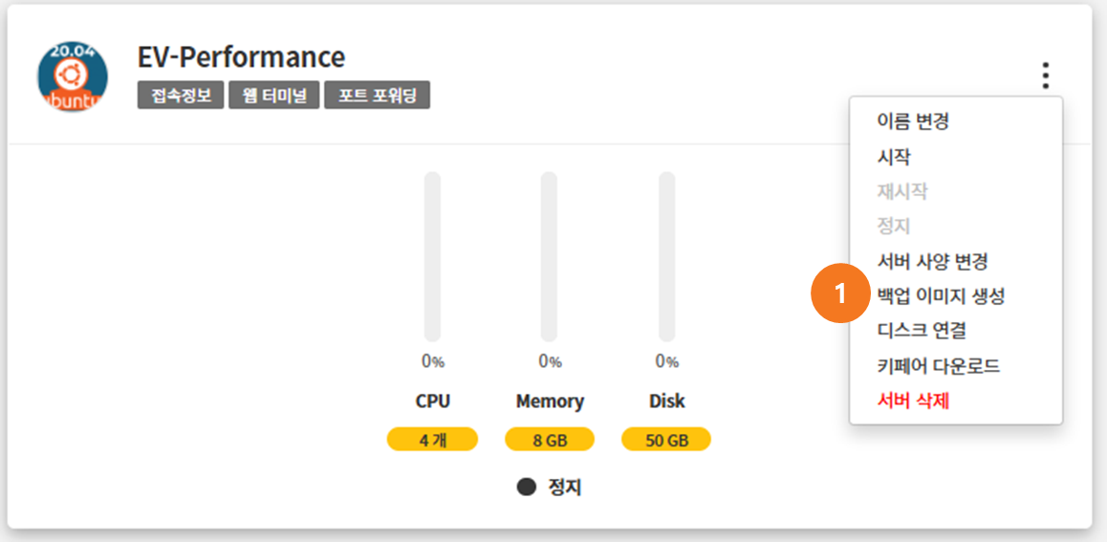Click the 8 GB memory badge
1107x542 pixels.
click(549, 440)
